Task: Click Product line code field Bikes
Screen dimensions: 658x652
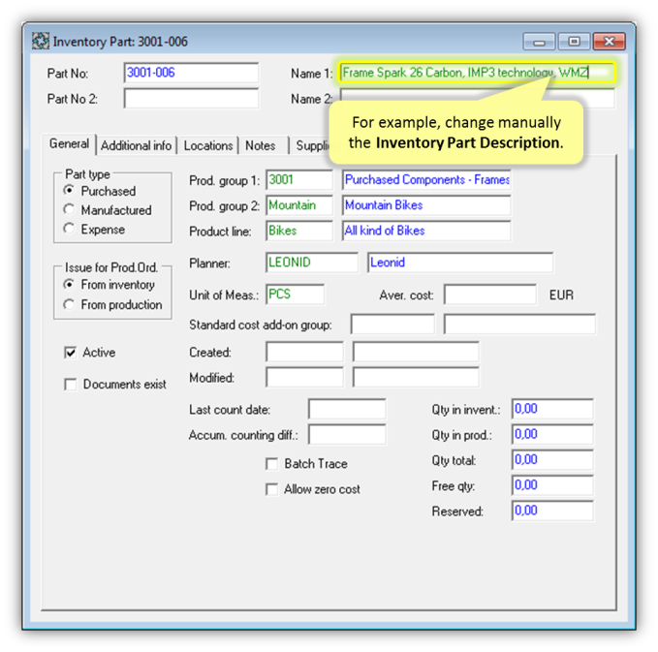Action: [299, 231]
